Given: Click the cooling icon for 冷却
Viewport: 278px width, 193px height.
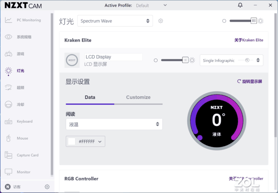Looking at the screenshot, I should 8,105.
